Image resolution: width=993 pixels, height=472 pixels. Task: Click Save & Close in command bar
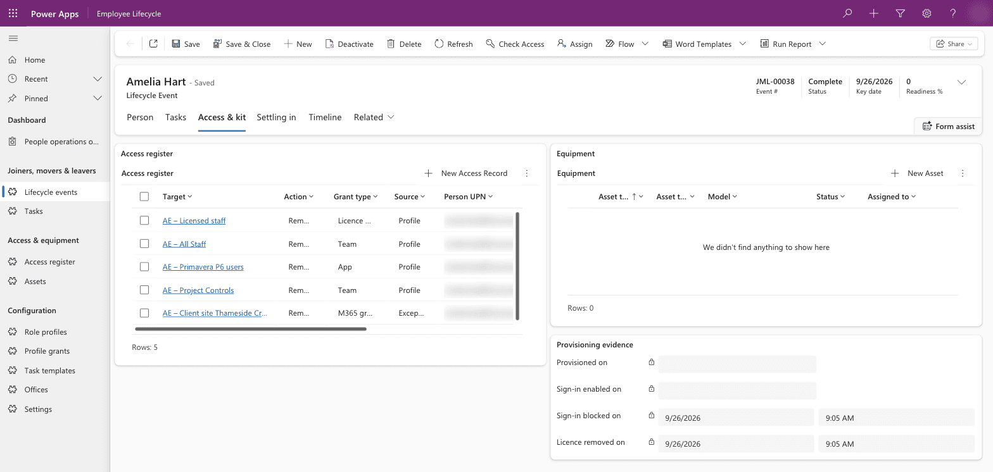click(x=242, y=44)
